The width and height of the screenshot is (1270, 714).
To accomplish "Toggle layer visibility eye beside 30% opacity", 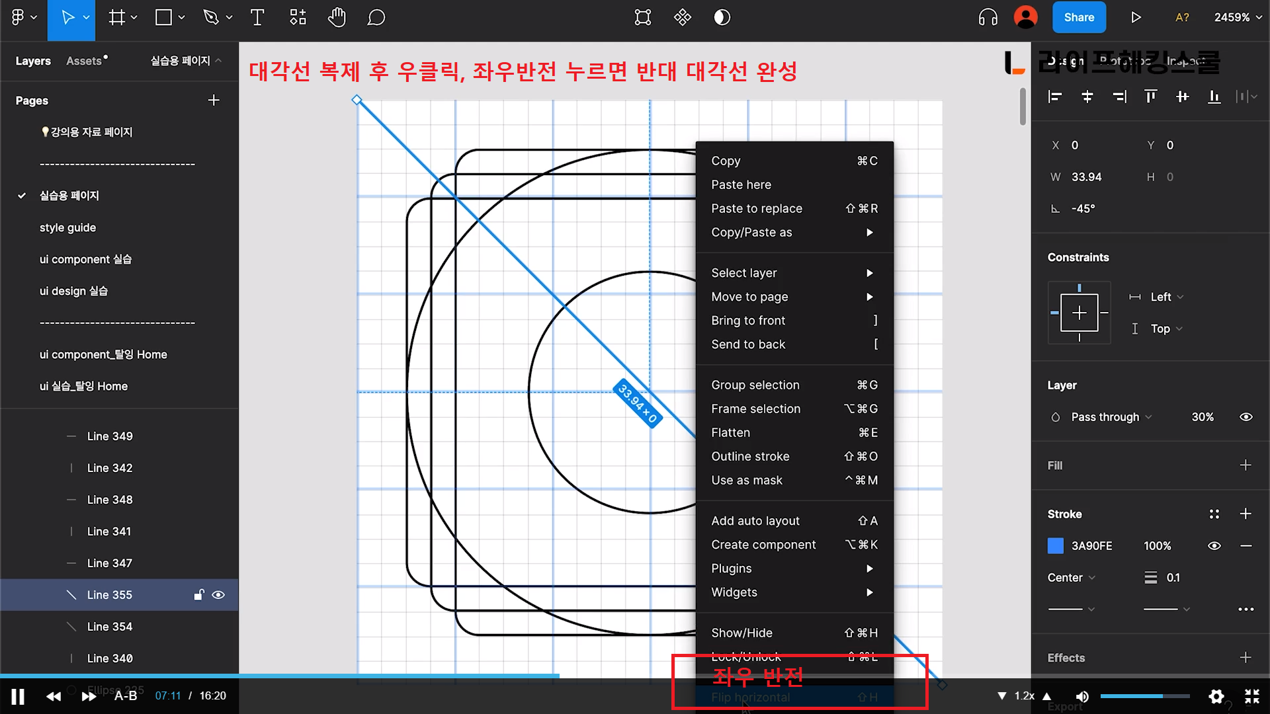I will (1246, 417).
